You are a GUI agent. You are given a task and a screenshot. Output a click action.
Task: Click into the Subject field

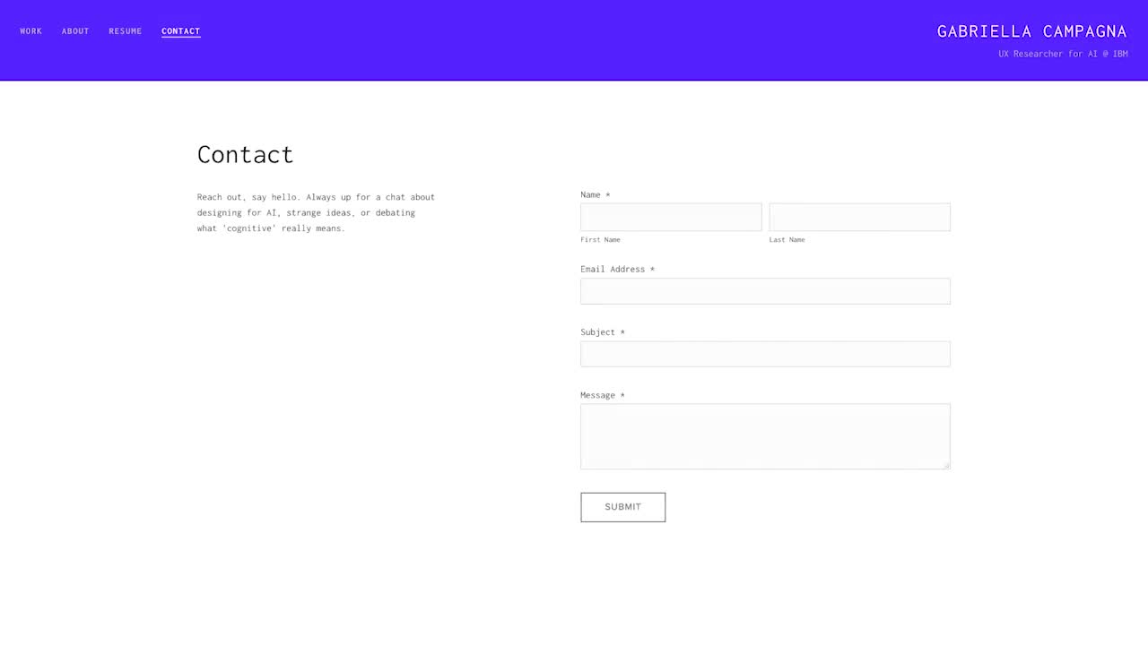tap(765, 354)
